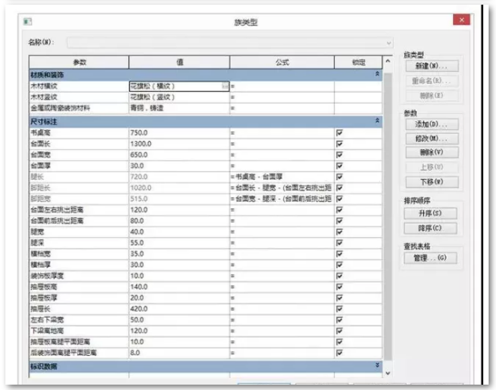
Task: Click the 8.0 value for 后装饰面离腿平面距离
Action: 135,352
